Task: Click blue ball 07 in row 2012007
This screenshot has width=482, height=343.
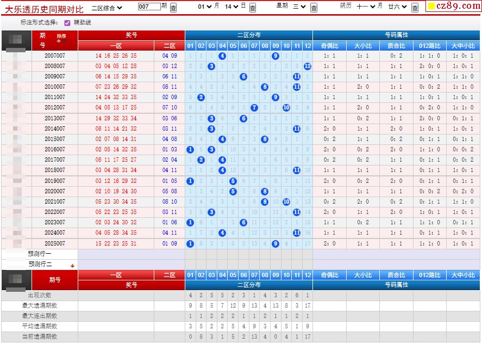Action: point(254,108)
